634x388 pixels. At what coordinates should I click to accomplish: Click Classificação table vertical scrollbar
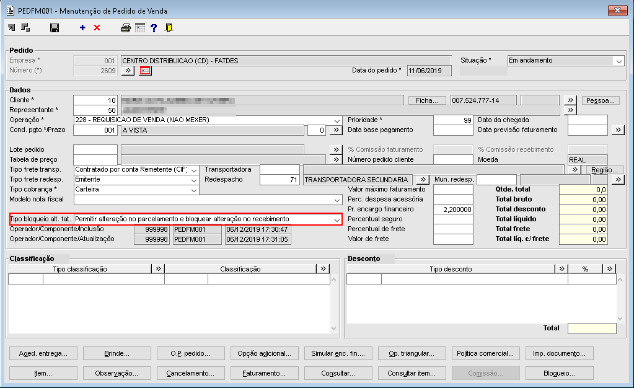coord(333,304)
